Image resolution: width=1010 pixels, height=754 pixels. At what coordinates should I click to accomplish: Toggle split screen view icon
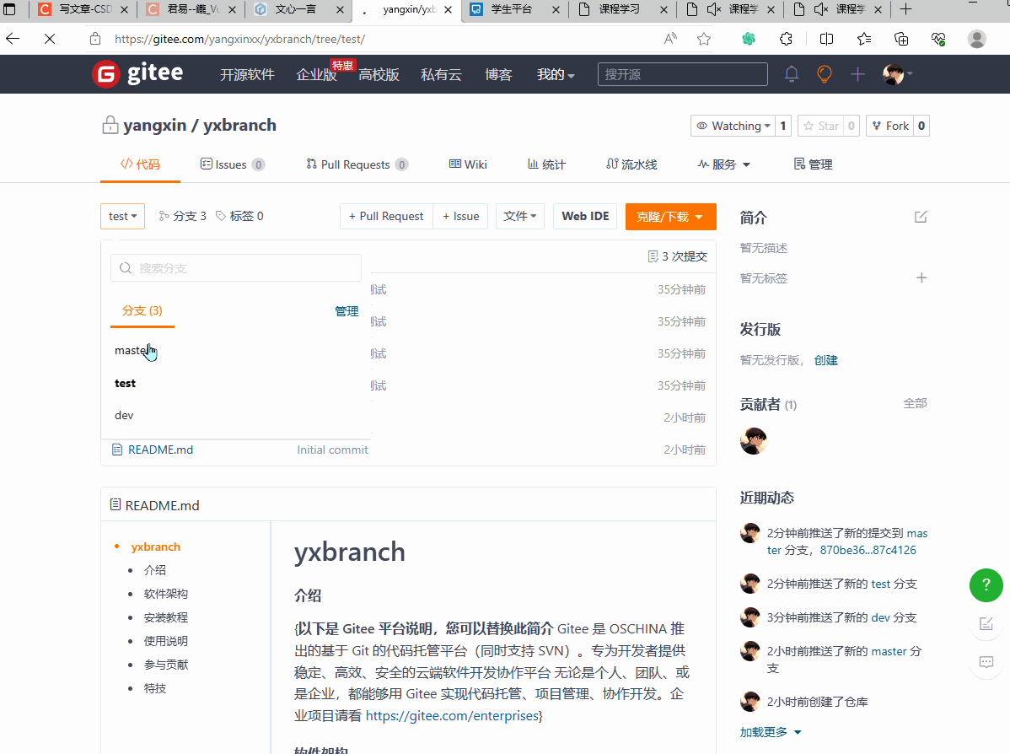(x=826, y=39)
